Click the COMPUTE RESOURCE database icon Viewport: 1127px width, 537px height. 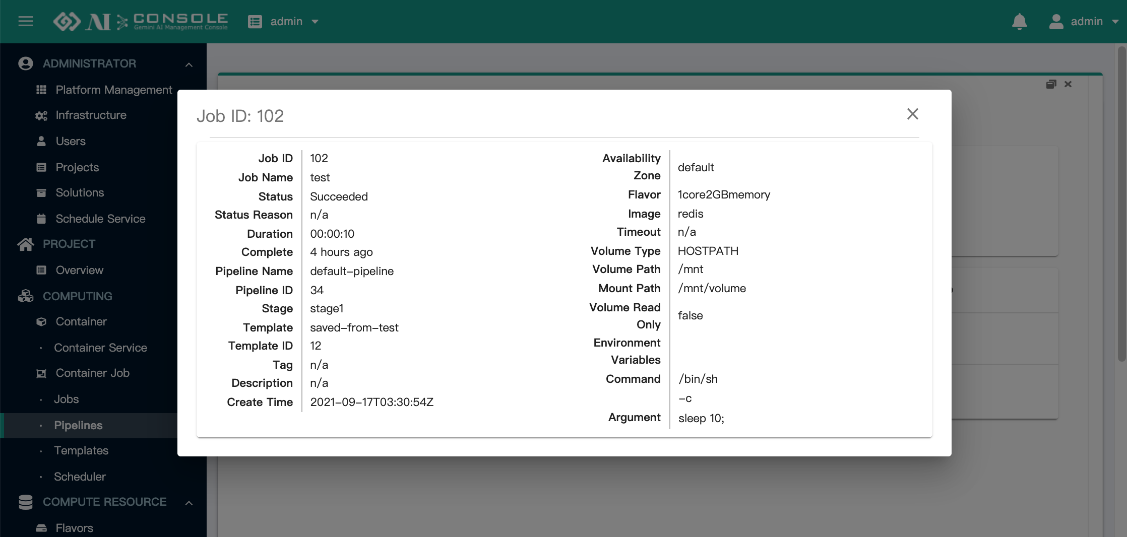pyautogui.click(x=26, y=502)
